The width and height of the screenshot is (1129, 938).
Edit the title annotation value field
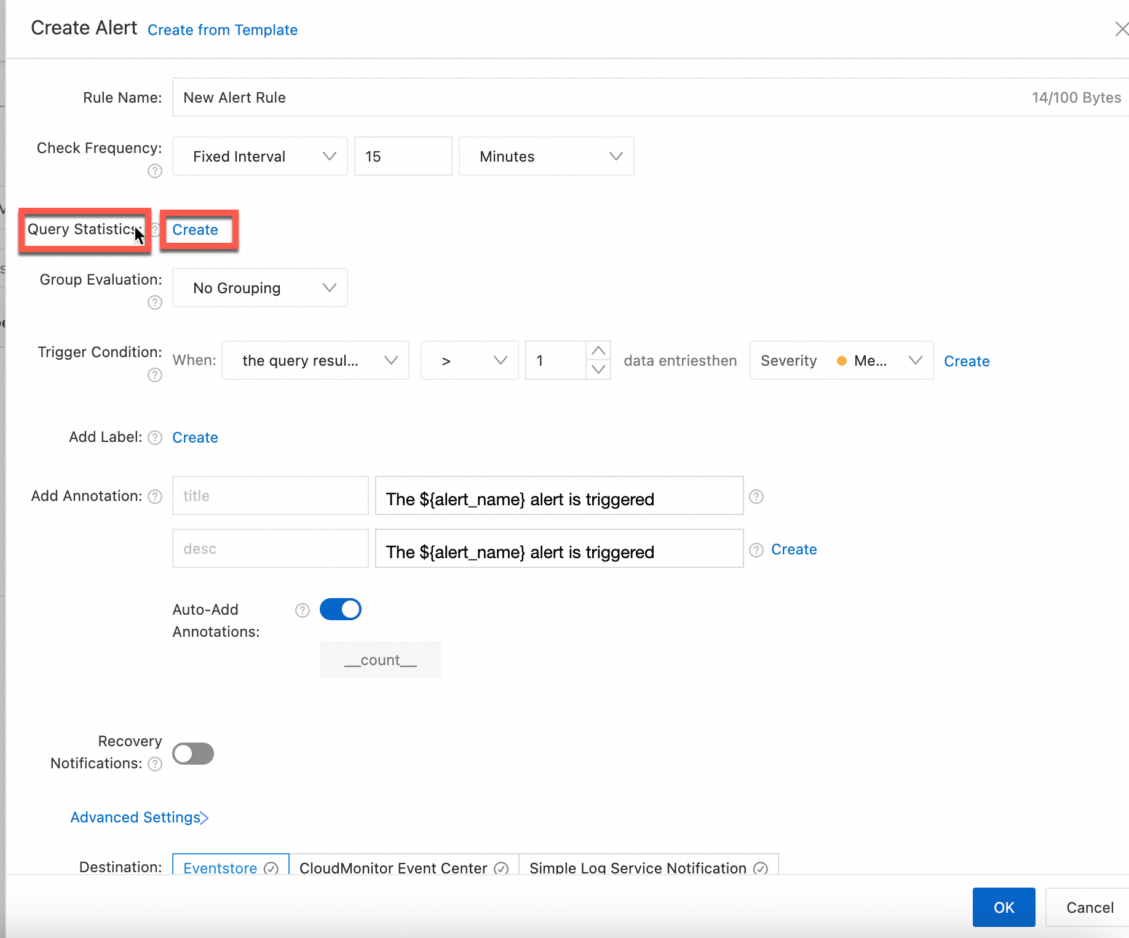(x=560, y=495)
